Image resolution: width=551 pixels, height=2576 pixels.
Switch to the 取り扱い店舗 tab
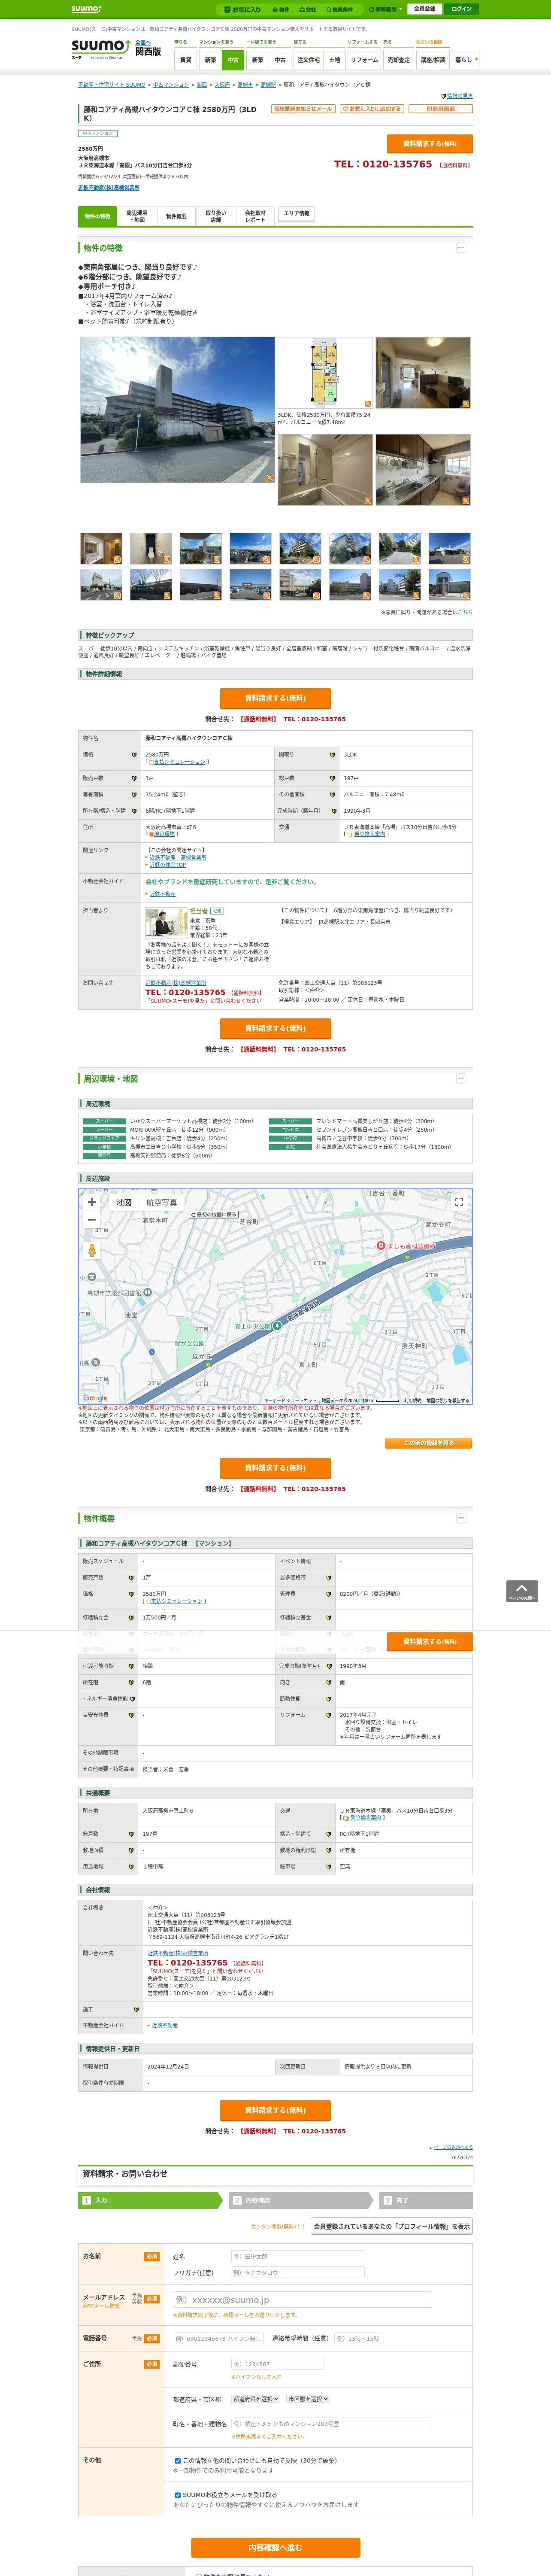(x=216, y=216)
